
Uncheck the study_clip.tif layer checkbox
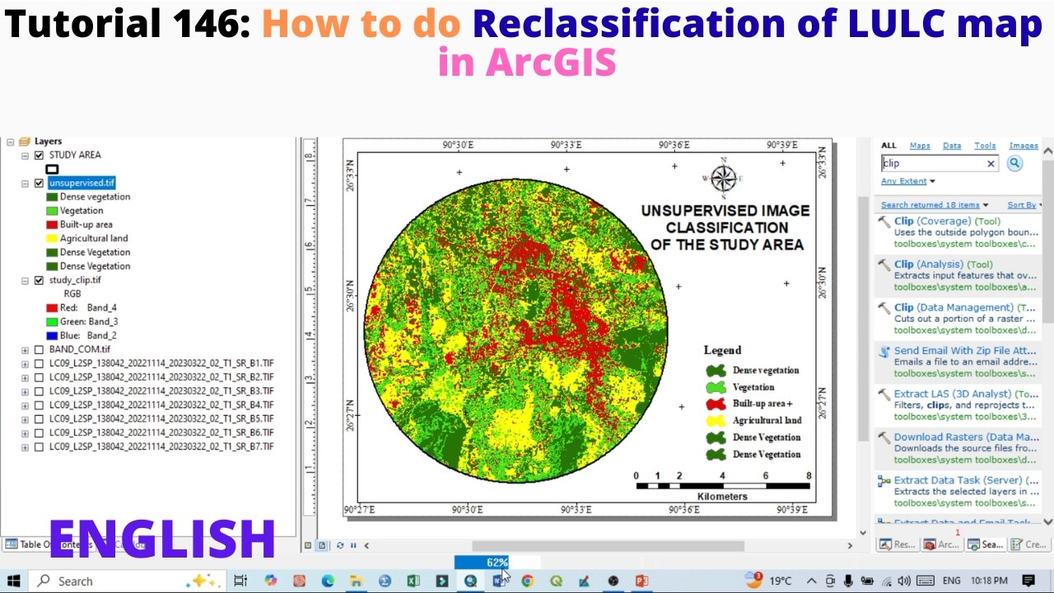(x=39, y=280)
